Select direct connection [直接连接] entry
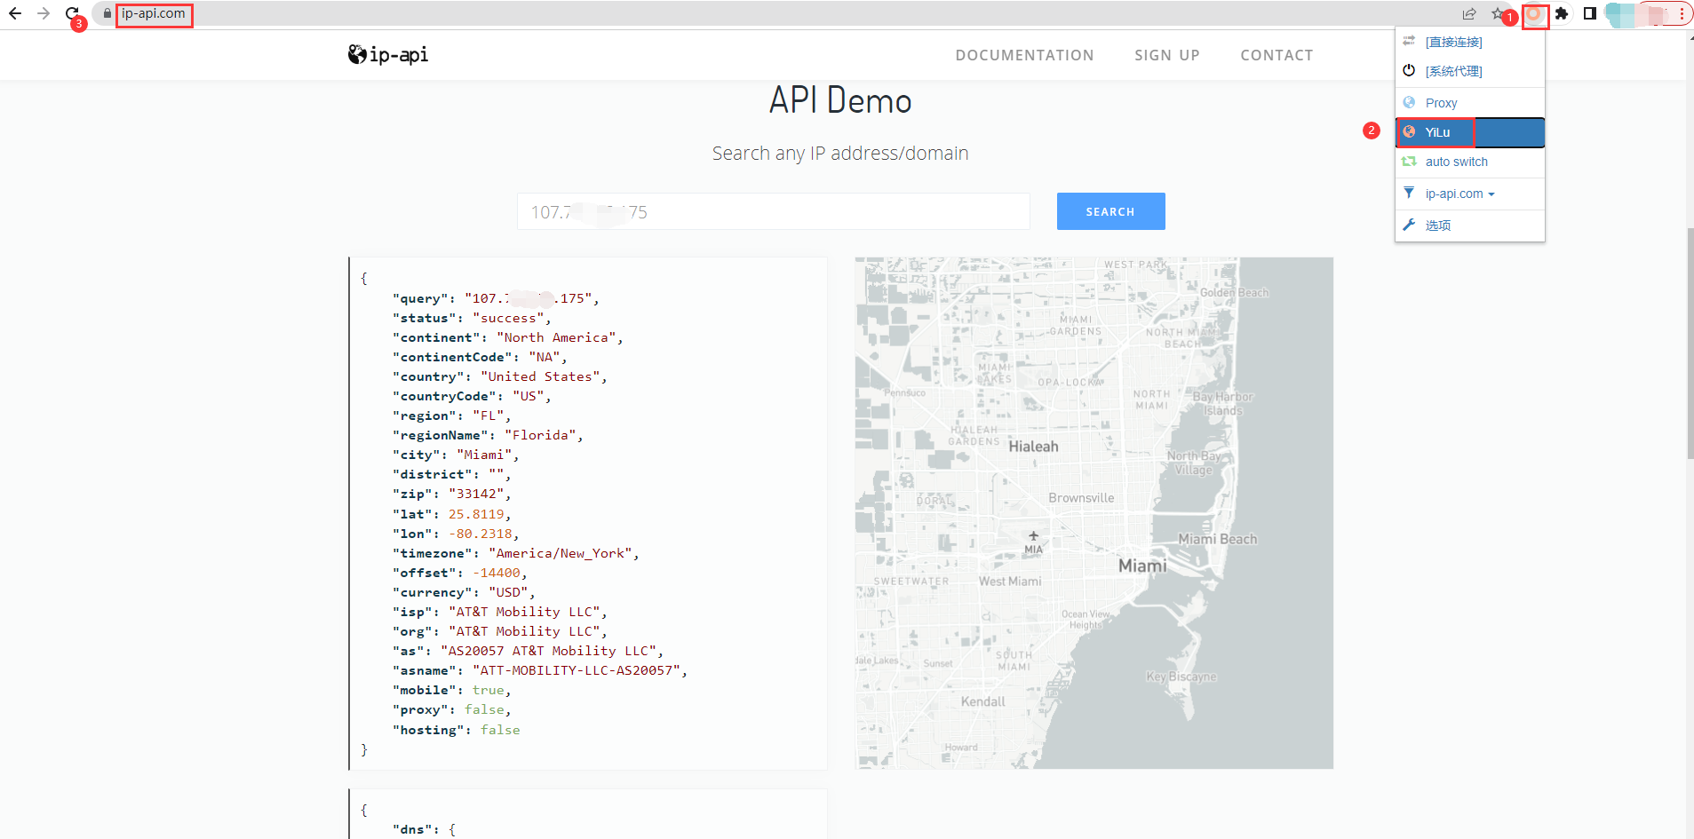Viewport: 1694px width, 839px height. click(x=1470, y=42)
